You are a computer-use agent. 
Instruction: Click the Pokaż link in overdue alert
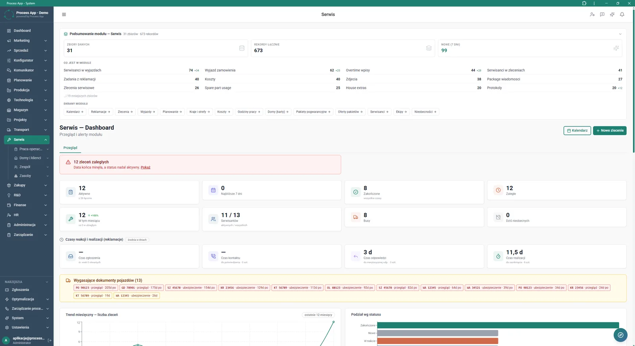click(146, 167)
